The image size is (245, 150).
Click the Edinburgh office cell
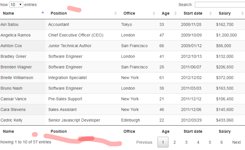click(138, 120)
